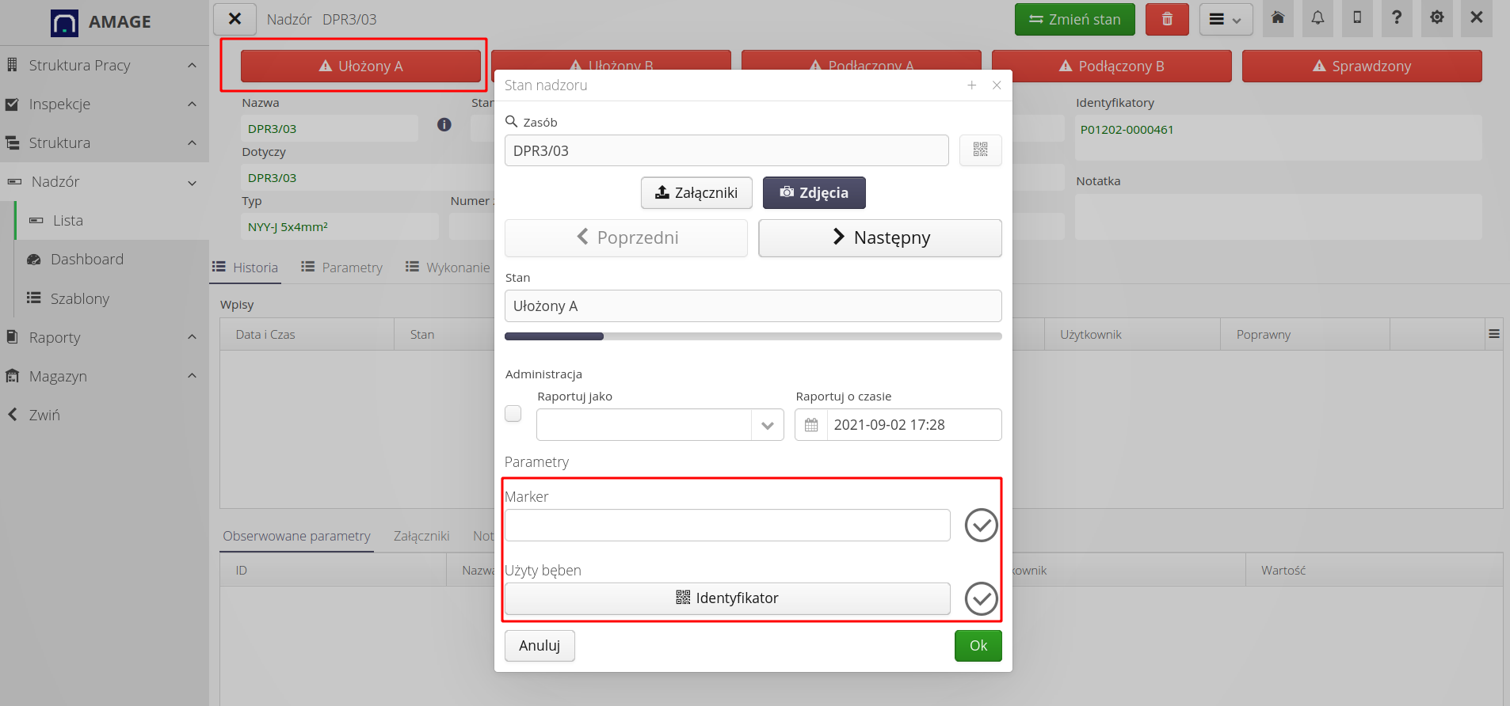Toggle the Użyty bęben check circle
The height and width of the screenshot is (706, 1510).
981,599
